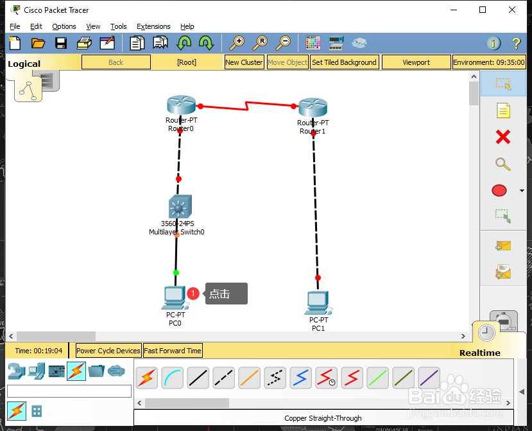532x431 pixels.
Task: Click the cloud icon in the toolbar
Action: pyautogui.click(x=359, y=43)
